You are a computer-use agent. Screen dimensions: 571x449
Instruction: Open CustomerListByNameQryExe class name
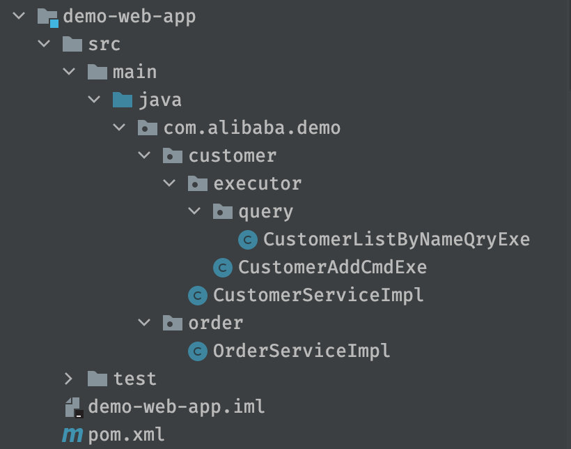(397, 240)
